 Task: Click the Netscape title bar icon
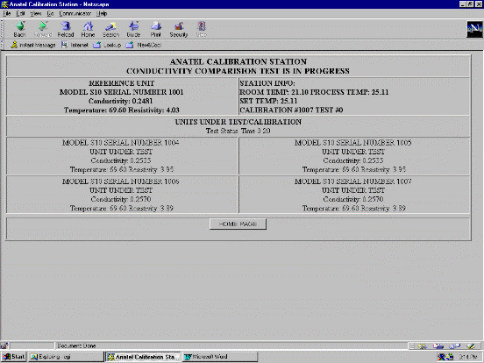4,4
